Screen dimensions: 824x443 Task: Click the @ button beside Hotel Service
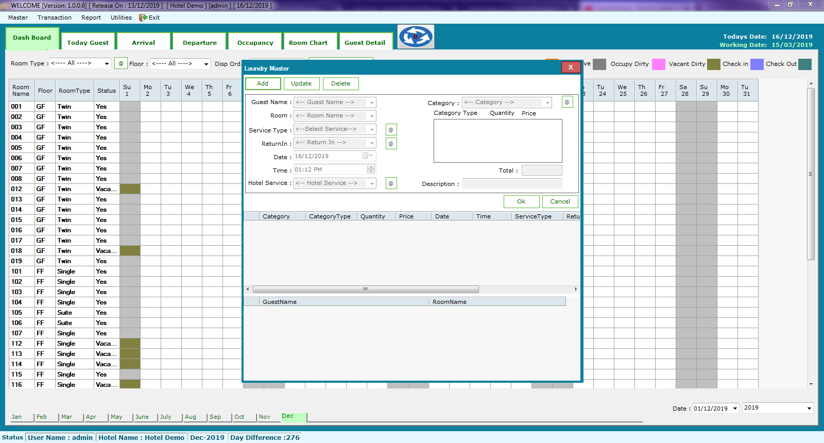tap(391, 183)
